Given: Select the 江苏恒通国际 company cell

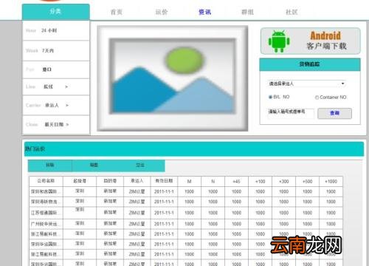Looking at the screenshot, I should pos(46,213).
